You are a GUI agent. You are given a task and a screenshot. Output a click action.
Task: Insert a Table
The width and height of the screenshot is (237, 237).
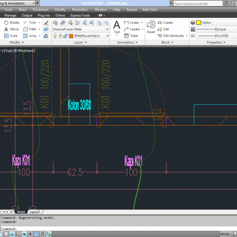[x=131, y=36]
